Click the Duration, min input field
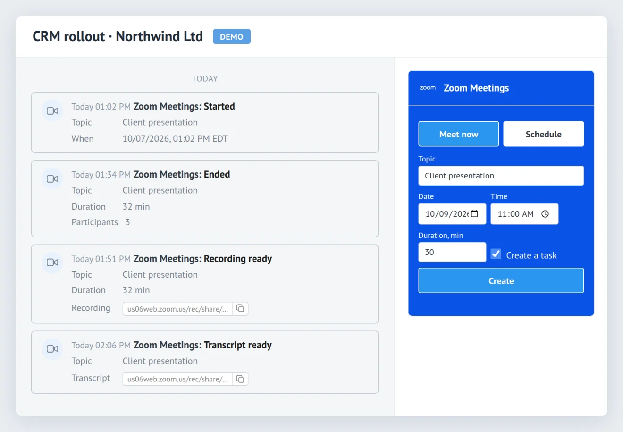The image size is (623, 432). (x=452, y=252)
